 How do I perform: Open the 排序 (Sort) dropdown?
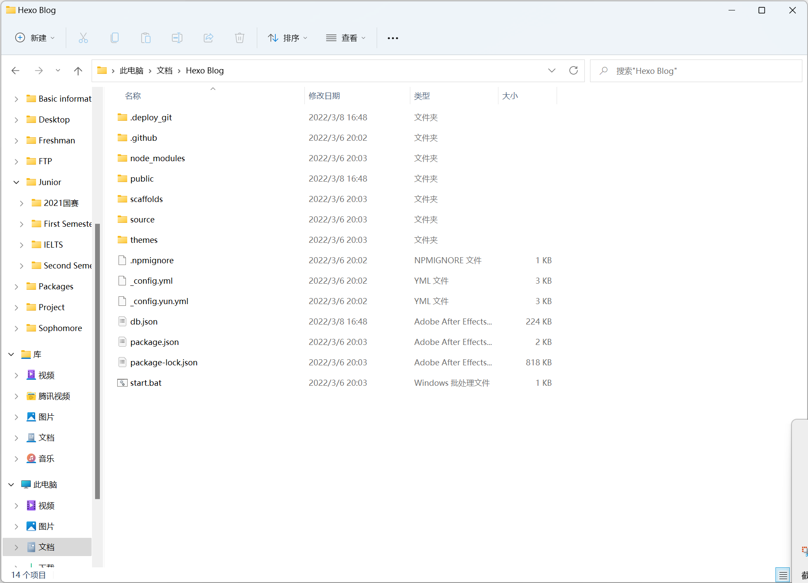[x=288, y=38]
